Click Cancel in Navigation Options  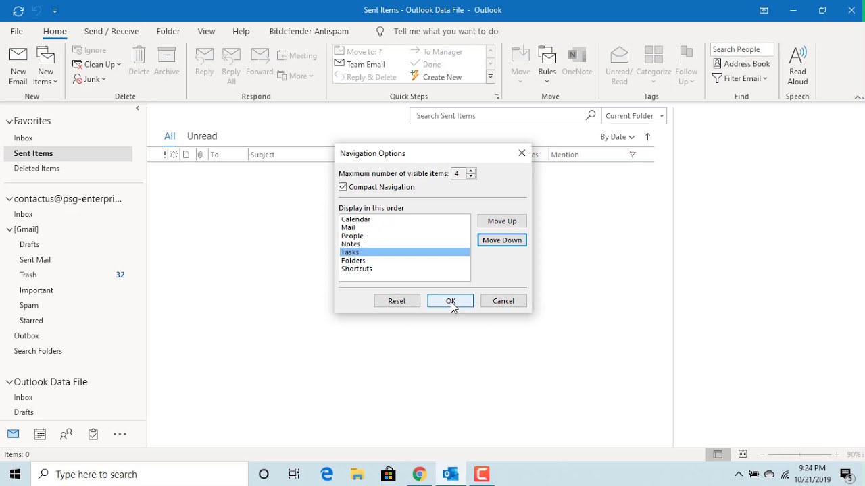pos(503,301)
